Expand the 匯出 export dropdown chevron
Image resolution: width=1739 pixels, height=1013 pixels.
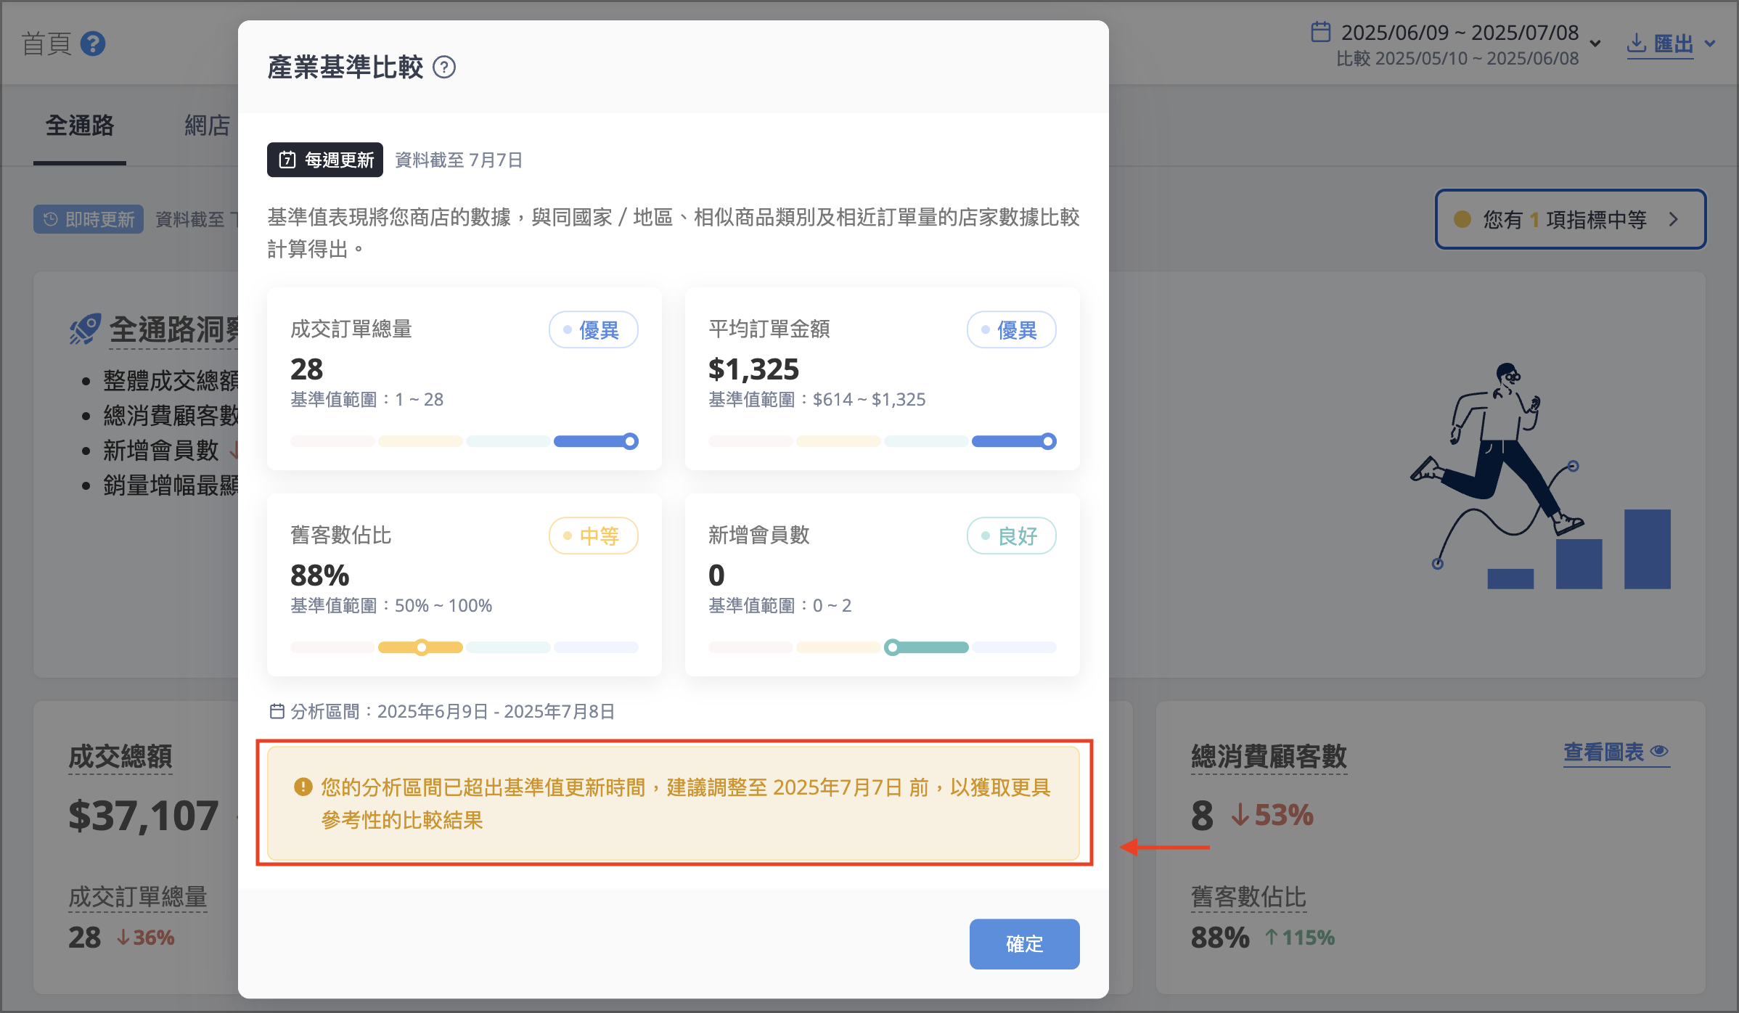1711,44
